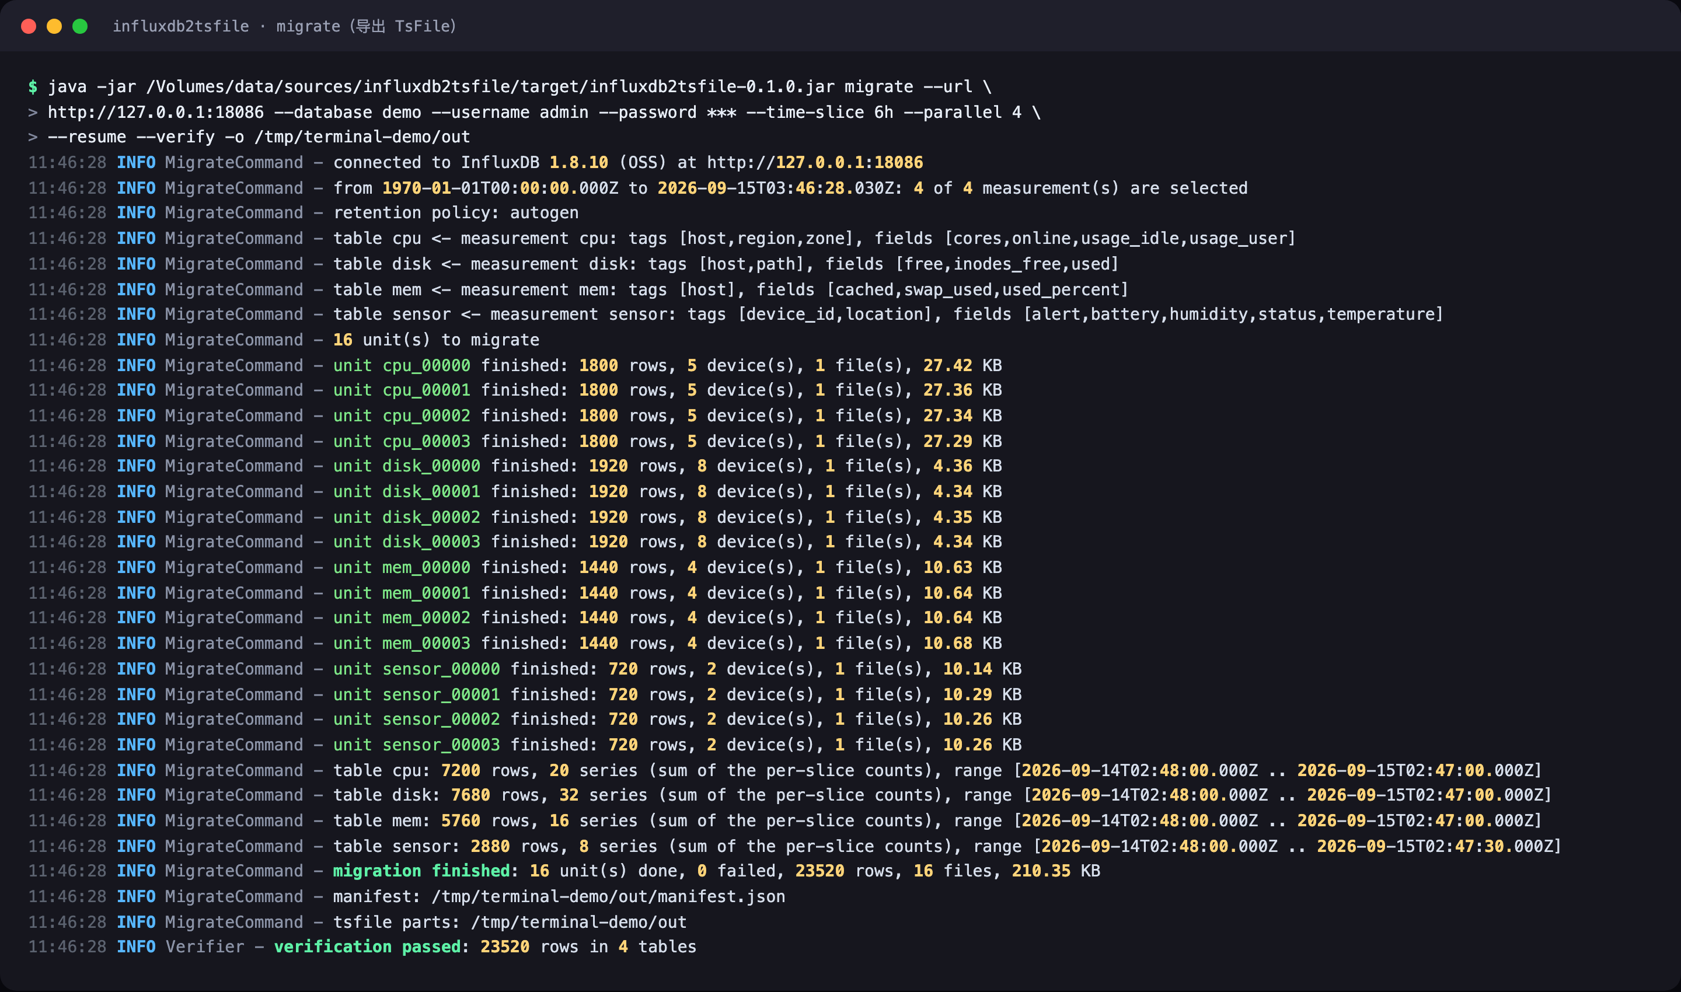Click the size value '27.29' of cpu_00003
Image resolution: width=1681 pixels, height=992 pixels.
[947, 441]
